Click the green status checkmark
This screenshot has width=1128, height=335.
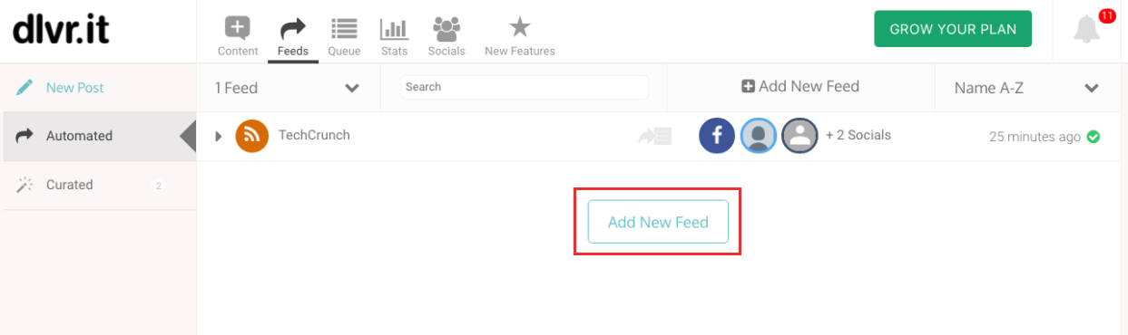tap(1094, 137)
